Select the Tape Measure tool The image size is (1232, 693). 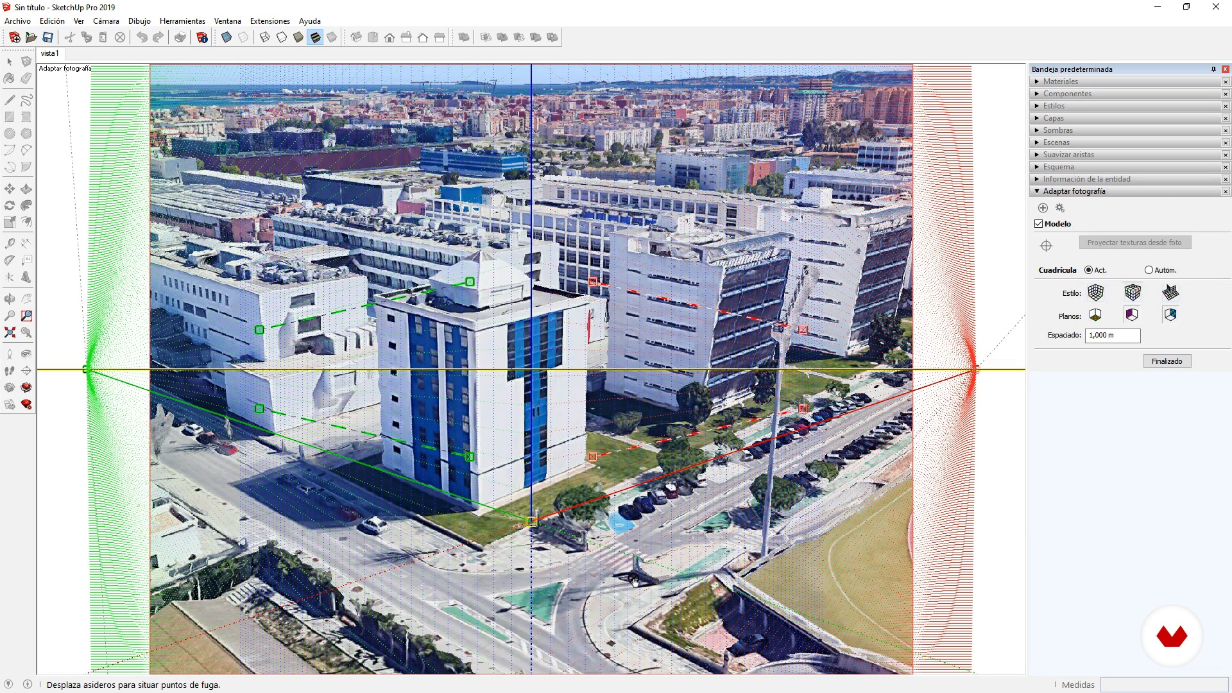(x=9, y=244)
